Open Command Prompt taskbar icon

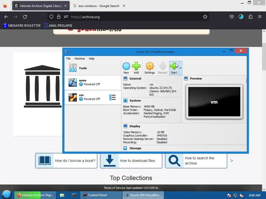point(74,195)
